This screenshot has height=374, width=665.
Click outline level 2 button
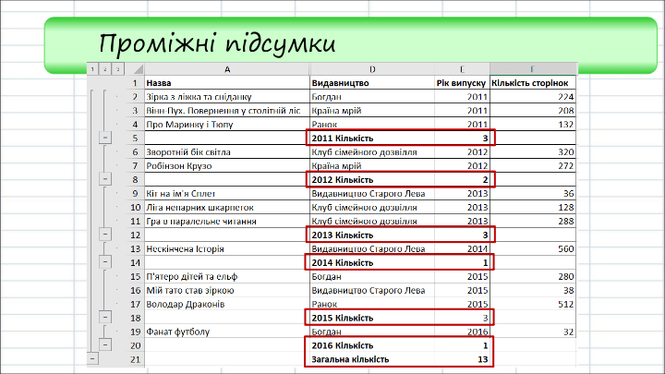coord(104,69)
